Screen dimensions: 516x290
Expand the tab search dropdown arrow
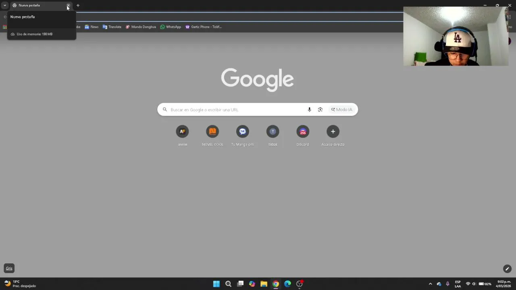4,5
